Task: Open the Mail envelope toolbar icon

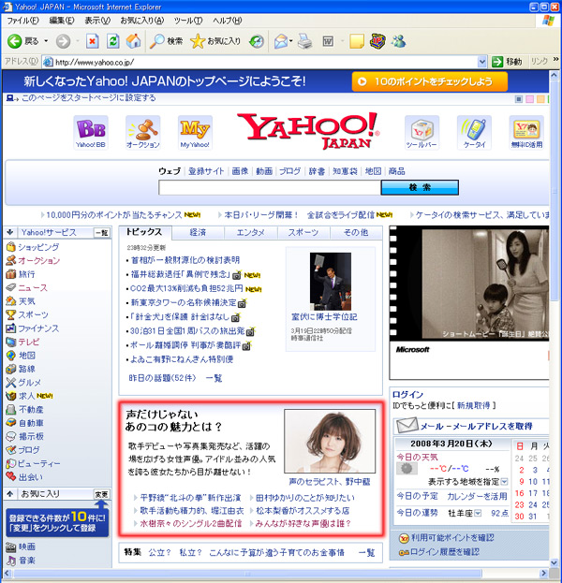Action: pyautogui.click(x=281, y=41)
